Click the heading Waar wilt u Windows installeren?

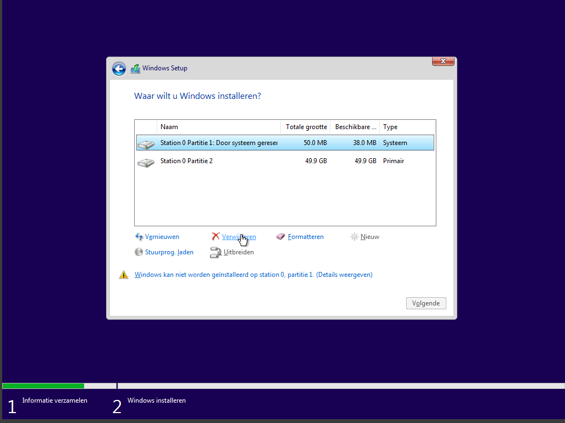click(197, 96)
